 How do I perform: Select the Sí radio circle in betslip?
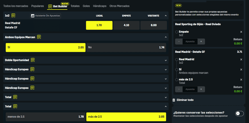(177, 69)
